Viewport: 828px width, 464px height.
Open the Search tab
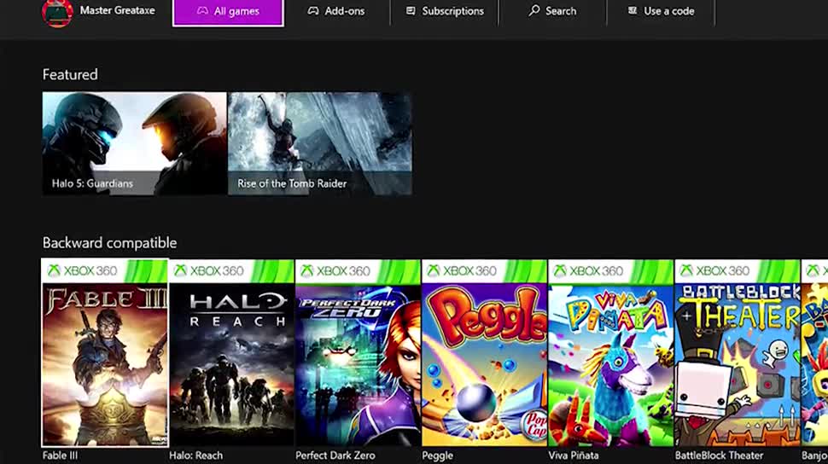pyautogui.click(x=553, y=11)
